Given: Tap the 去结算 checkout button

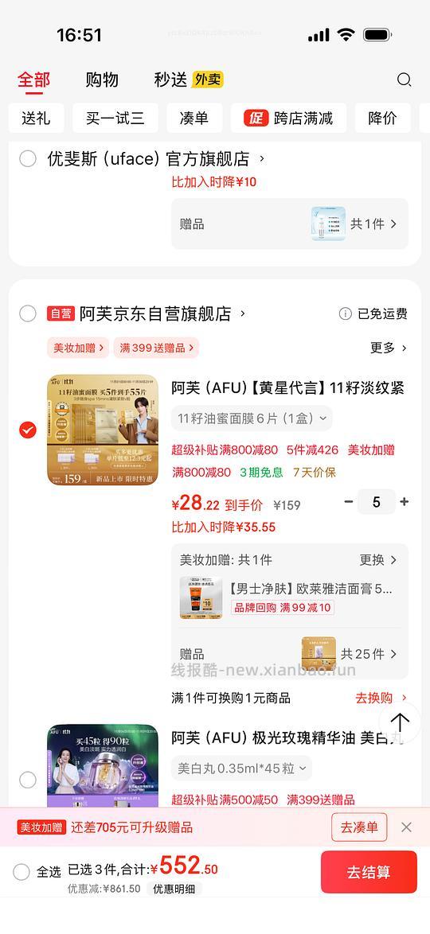Looking at the screenshot, I should coord(369,872).
